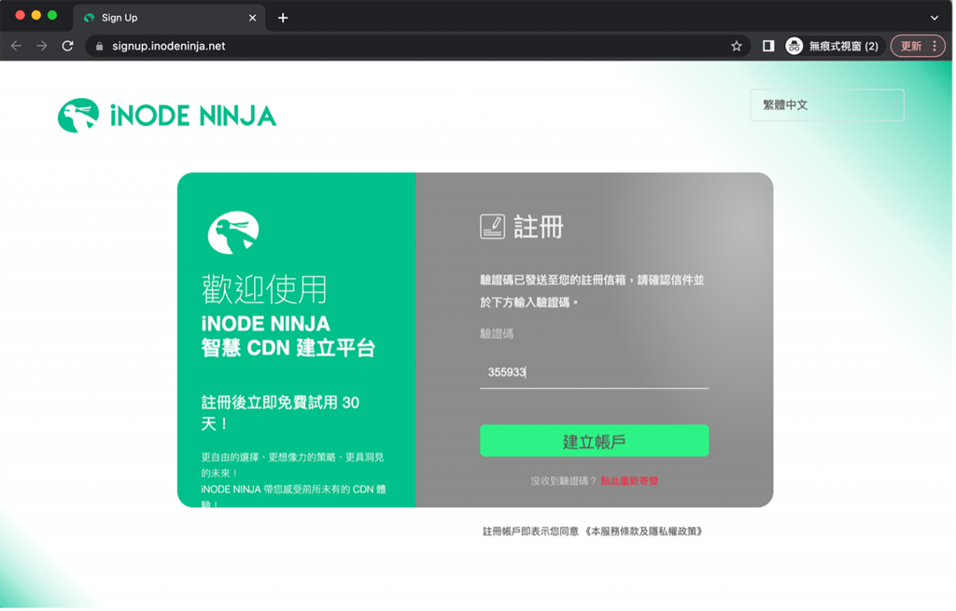Click the 建立帳戶 button
The width and height of the screenshot is (956, 611).
(x=594, y=441)
